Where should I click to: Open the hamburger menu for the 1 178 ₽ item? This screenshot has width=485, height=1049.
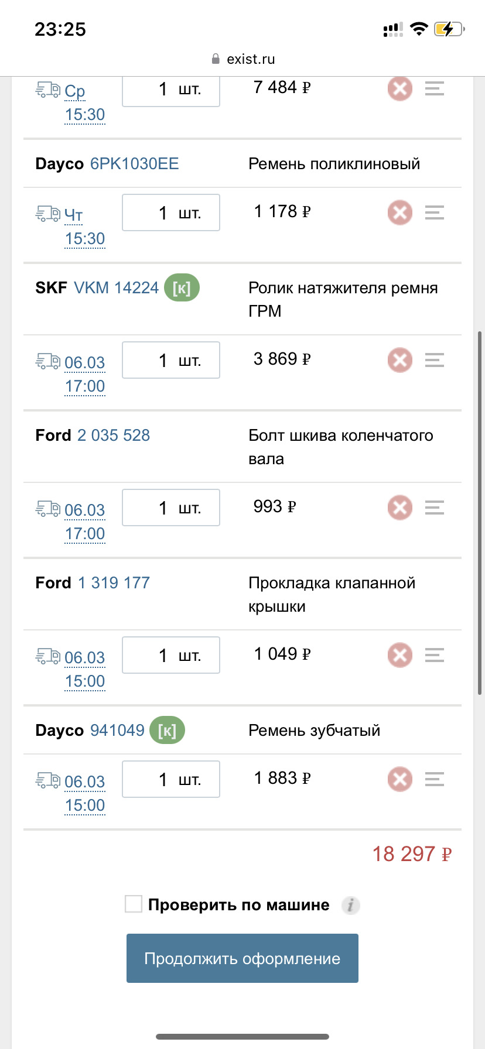pyautogui.click(x=435, y=212)
